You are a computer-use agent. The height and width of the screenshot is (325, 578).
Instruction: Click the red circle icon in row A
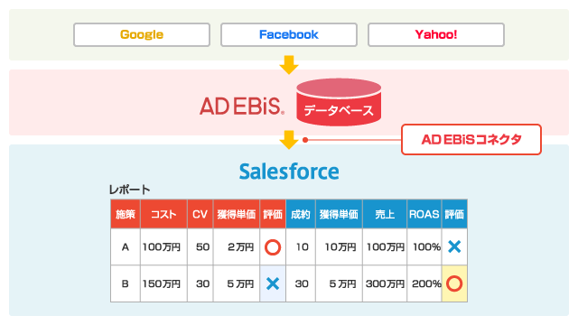(273, 247)
